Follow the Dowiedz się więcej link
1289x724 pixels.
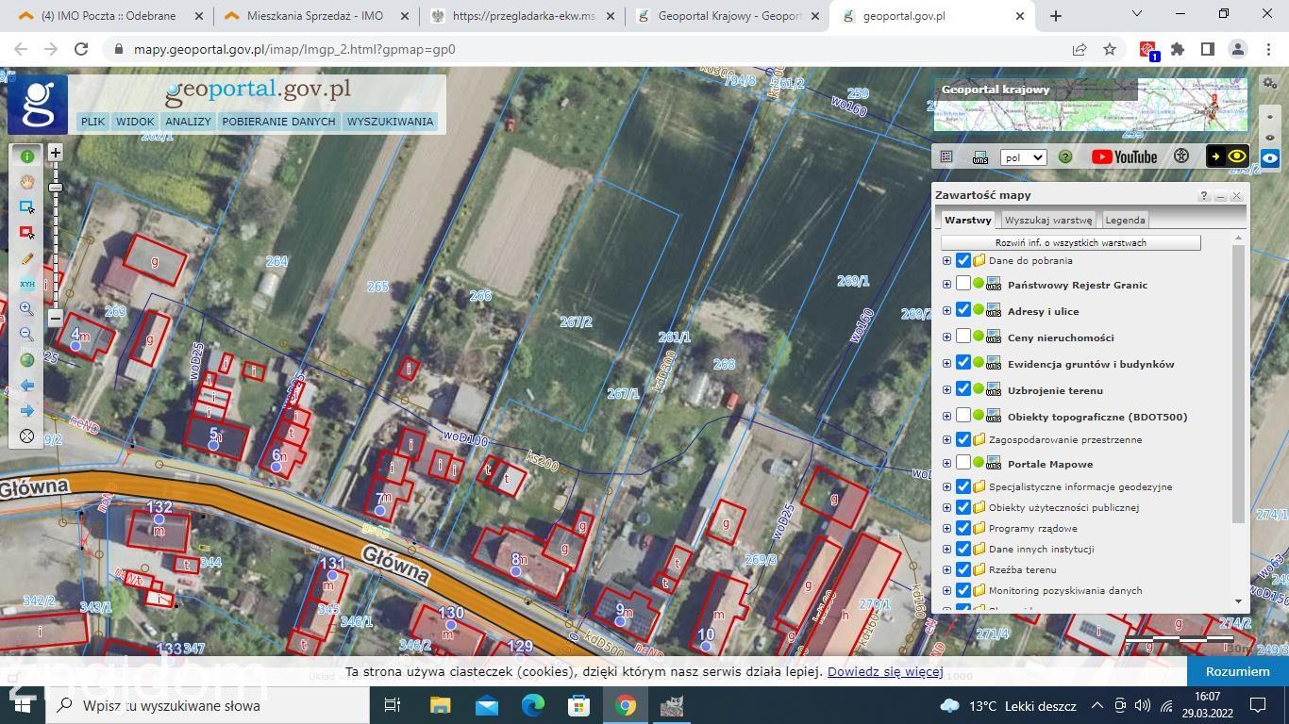tap(885, 672)
